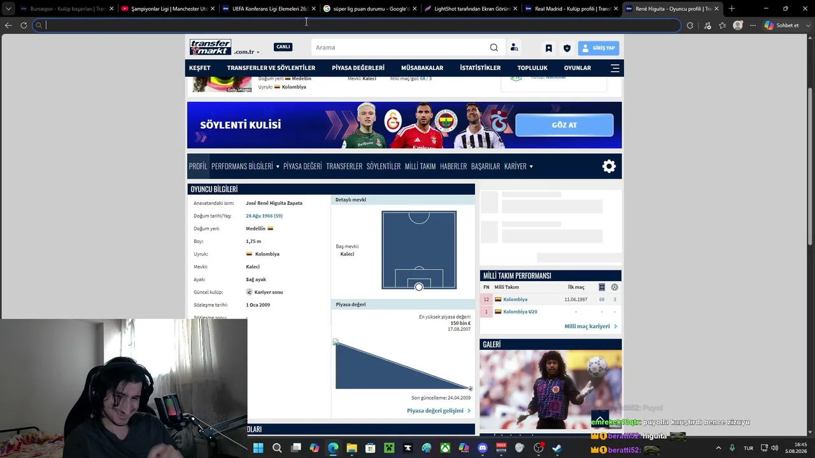Click the GİRİŞ YAP login button

[x=599, y=48]
